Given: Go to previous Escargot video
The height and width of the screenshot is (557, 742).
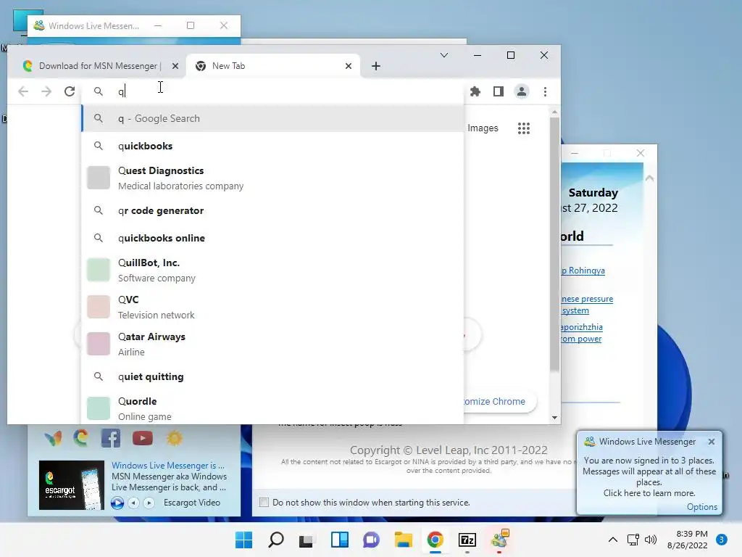Looking at the screenshot, I should pyautogui.click(x=134, y=503).
